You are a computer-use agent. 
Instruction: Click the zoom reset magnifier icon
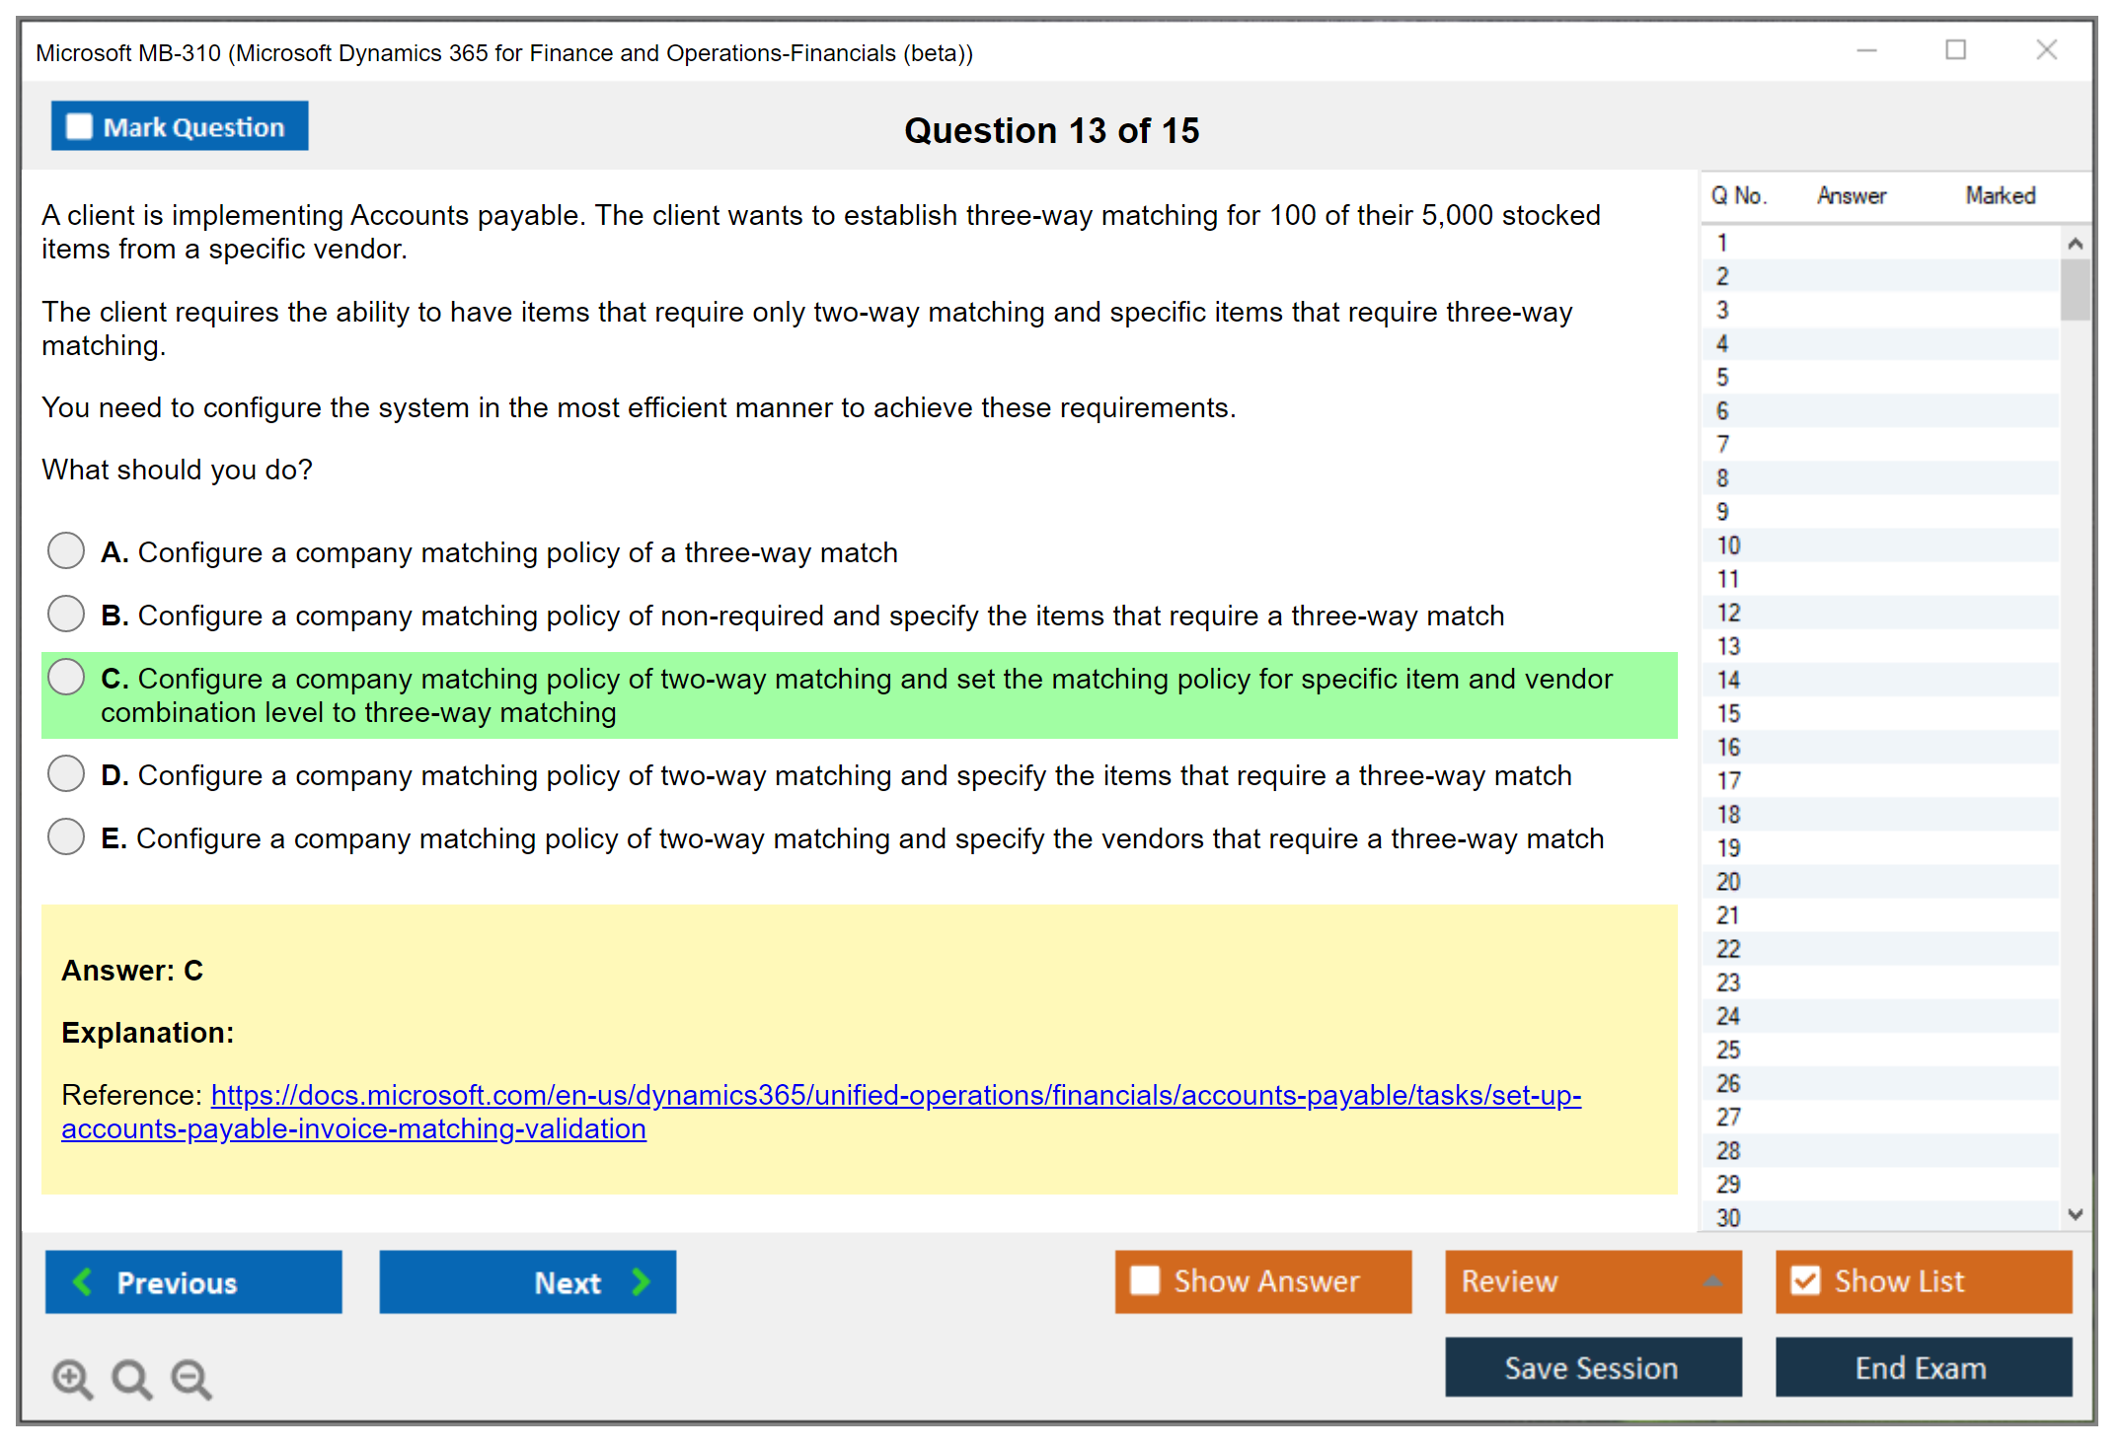tap(131, 1378)
